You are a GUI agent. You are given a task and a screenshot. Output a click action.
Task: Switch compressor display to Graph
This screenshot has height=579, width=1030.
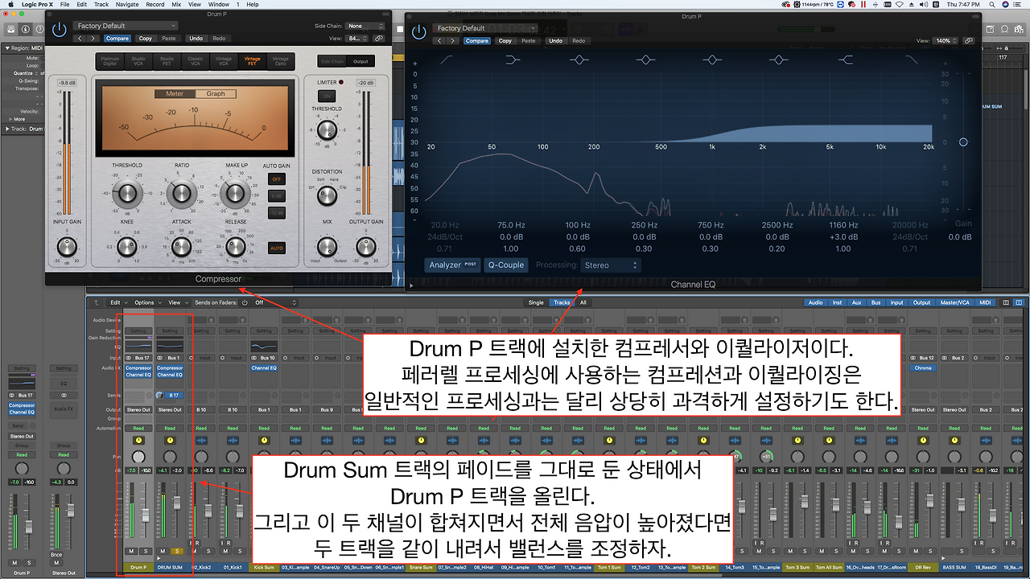[216, 93]
